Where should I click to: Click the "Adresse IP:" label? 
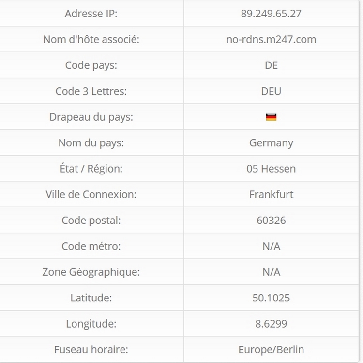click(91, 14)
